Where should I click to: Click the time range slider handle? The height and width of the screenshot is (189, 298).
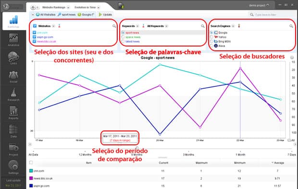coord(137,148)
